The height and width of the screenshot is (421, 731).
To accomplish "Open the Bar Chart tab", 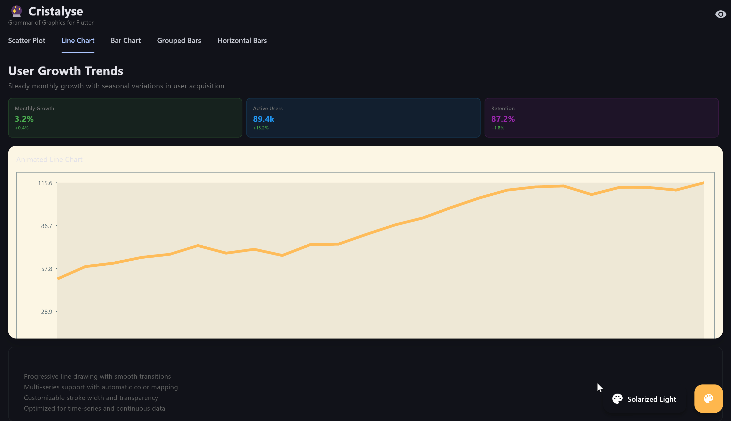I will coord(125,41).
